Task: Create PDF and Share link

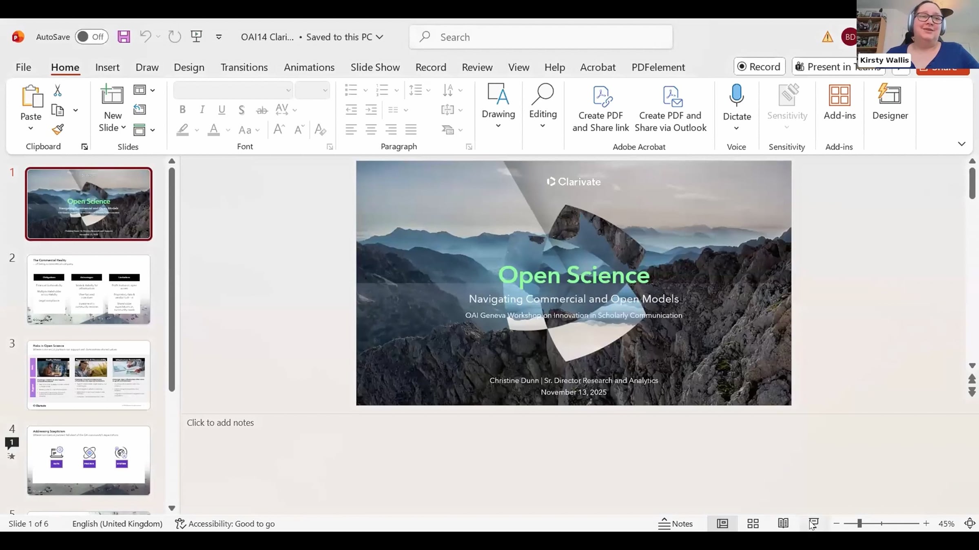Action: (x=600, y=109)
